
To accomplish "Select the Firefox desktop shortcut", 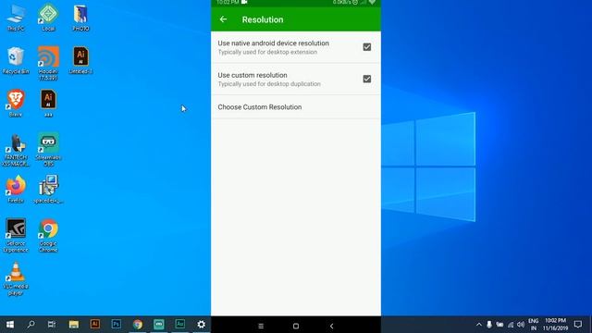I will [16, 189].
